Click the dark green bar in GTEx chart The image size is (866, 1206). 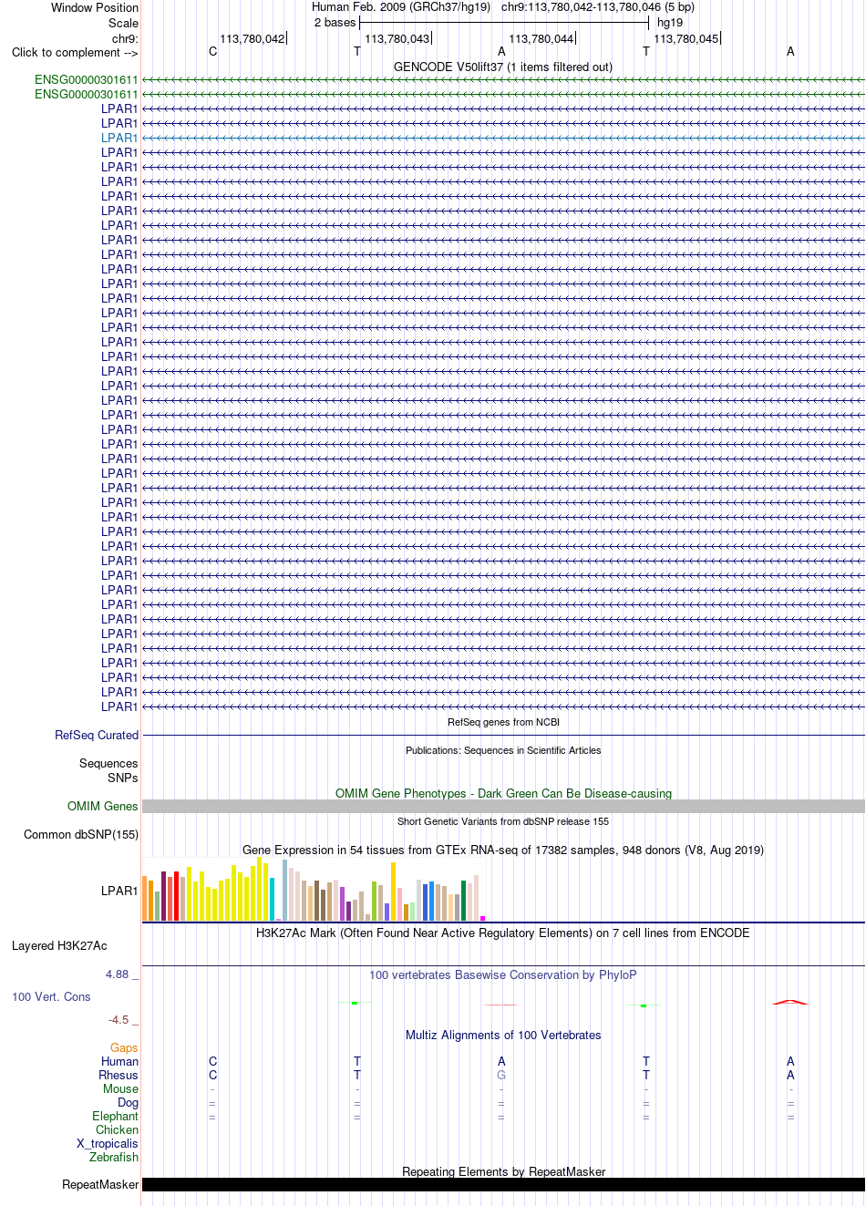[464, 901]
